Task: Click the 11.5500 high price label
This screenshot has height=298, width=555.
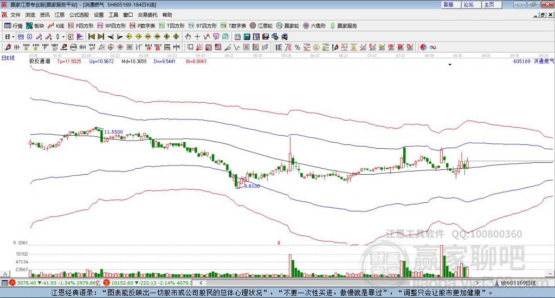Action: pyautogui.click(x=113, y=132)
